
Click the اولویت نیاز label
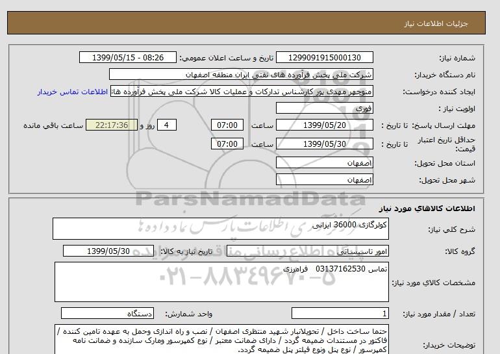tap(456, 108)
